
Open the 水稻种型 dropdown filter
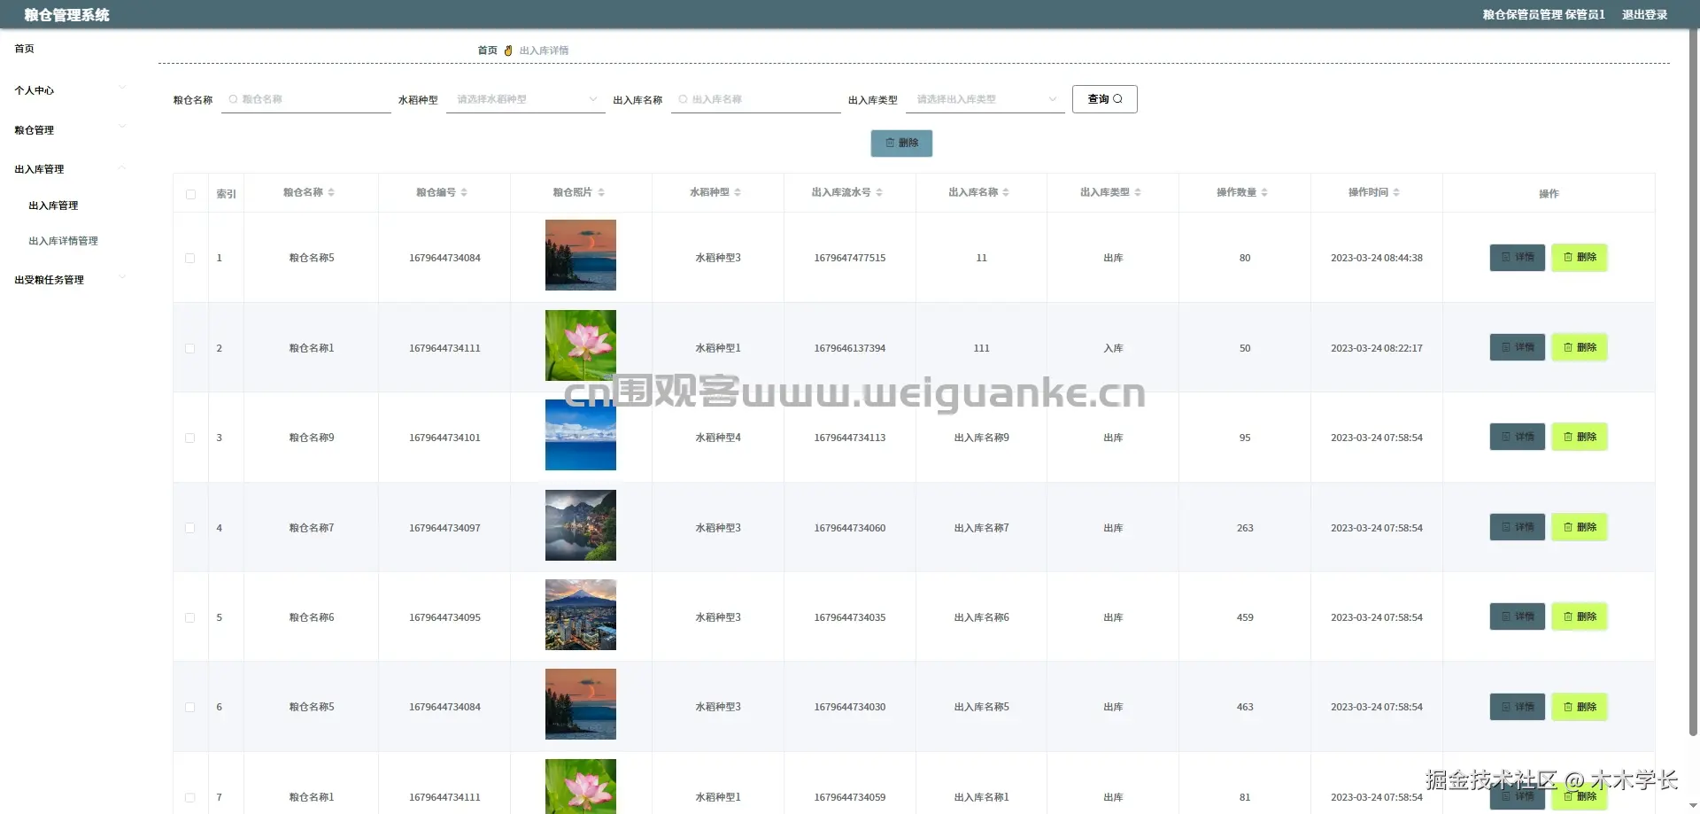click(x=526, y=99)
